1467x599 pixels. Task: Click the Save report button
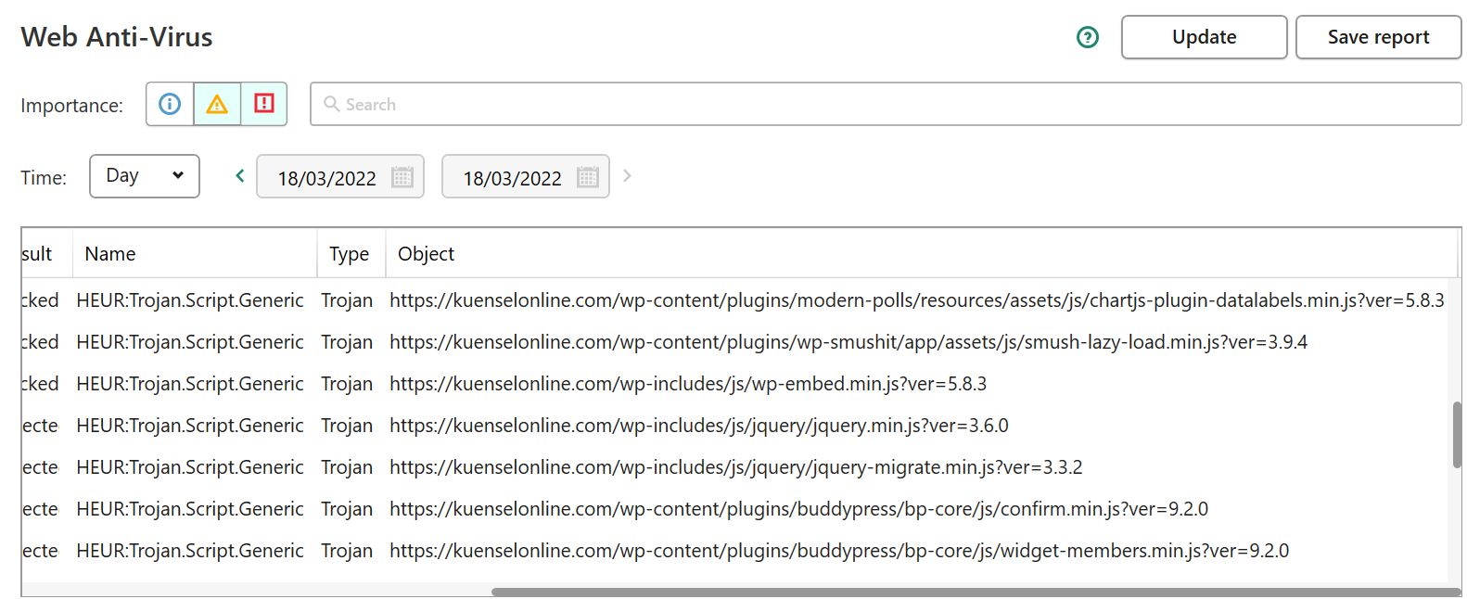pyautogui.click(x=1379, y=37)
